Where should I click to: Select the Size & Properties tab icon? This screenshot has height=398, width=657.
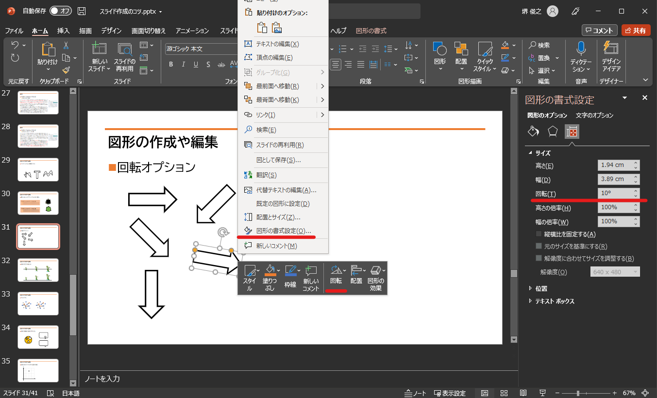(572, 132)
